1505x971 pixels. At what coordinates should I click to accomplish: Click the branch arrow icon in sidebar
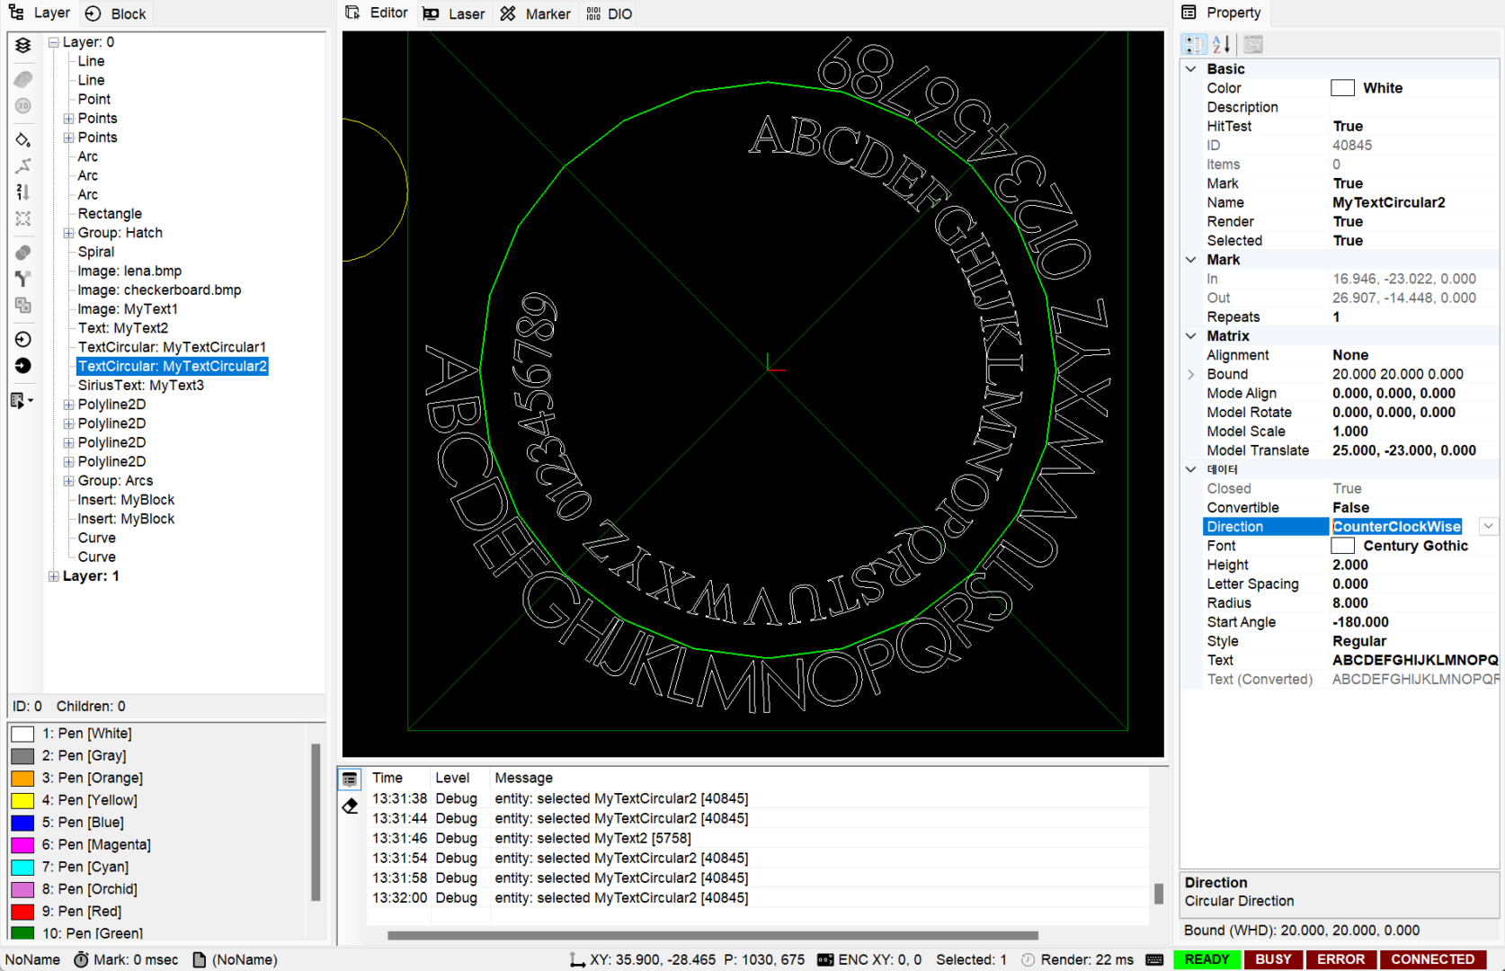point(23,279)
